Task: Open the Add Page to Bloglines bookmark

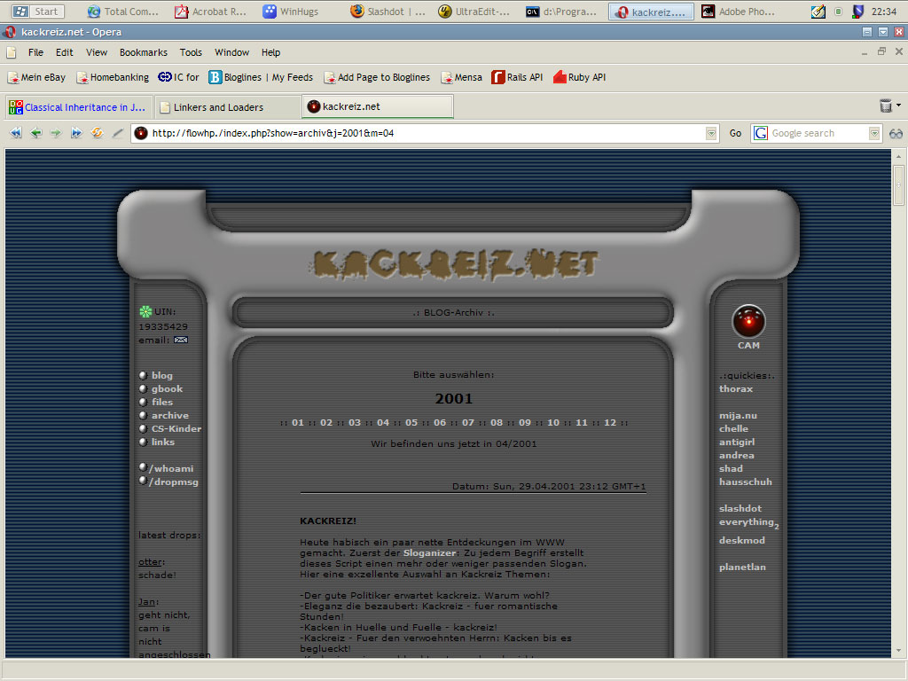Action: (376, 77)
